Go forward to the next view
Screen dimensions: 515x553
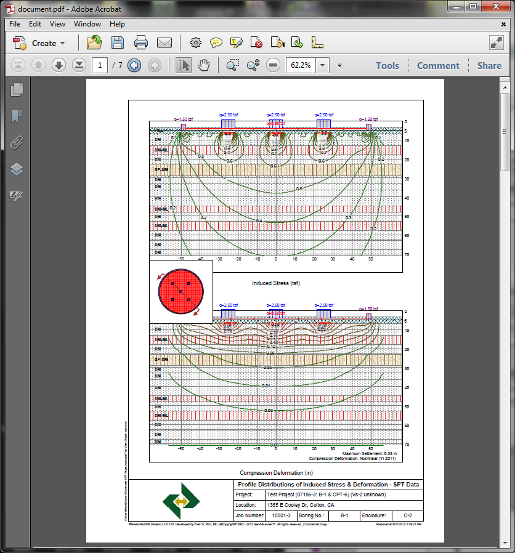pyautogui.click(x=155, y=65)
